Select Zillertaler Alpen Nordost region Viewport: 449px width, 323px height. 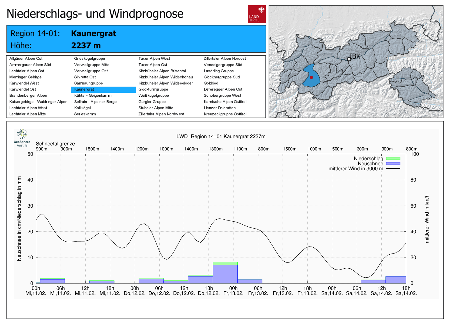click(224, 59)
